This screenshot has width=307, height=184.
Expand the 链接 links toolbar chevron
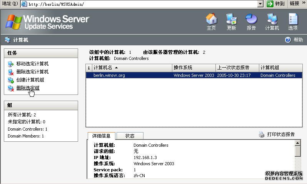(x=304, y=3)
